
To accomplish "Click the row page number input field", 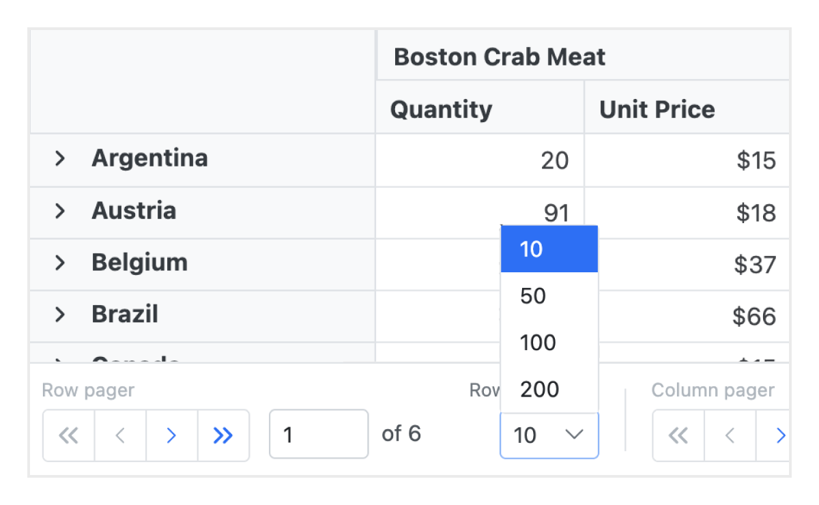I will [x=318, y=434].
